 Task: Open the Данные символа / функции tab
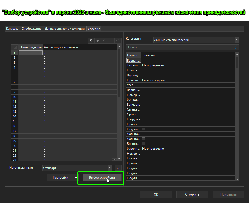pyautogui.click(x=64, y=29)
